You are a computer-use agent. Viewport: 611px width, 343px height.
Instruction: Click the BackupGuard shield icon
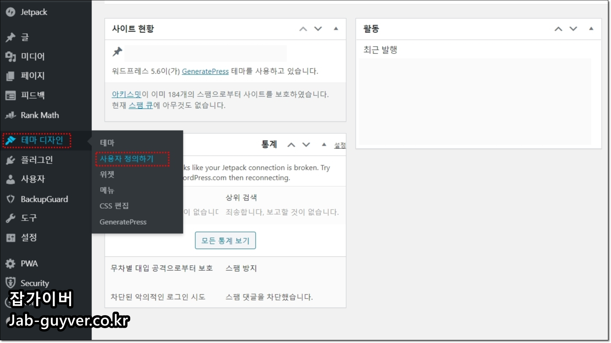click(11, 199)
